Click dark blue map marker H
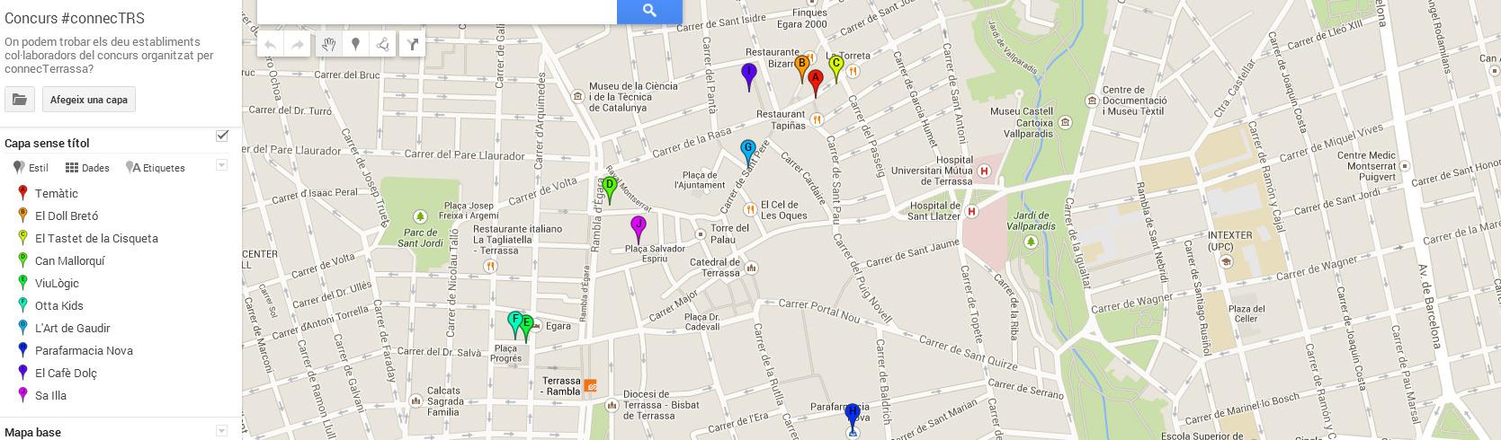This screenshot has width=1501, height=440. 853,417
